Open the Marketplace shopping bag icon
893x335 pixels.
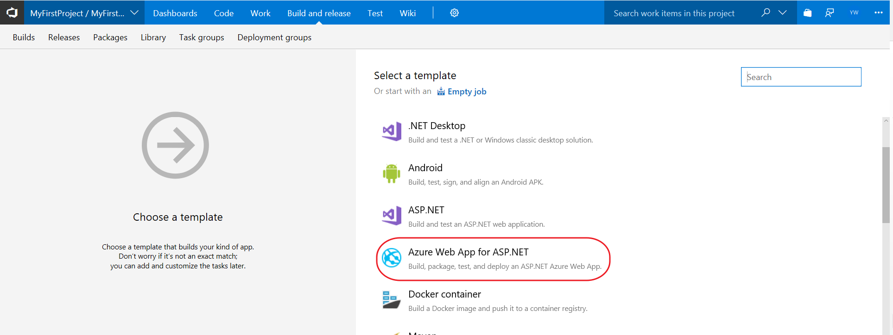(807, 13)
